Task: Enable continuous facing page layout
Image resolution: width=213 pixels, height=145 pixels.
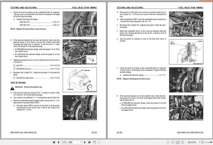Action: (182, 142)
